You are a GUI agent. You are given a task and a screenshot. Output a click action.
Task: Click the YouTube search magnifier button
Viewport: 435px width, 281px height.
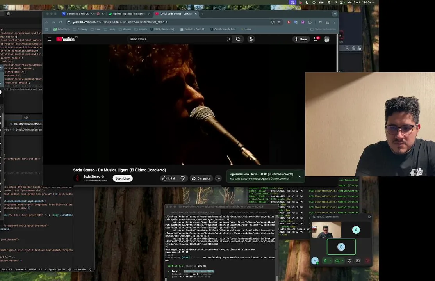[x=238, y=39]
